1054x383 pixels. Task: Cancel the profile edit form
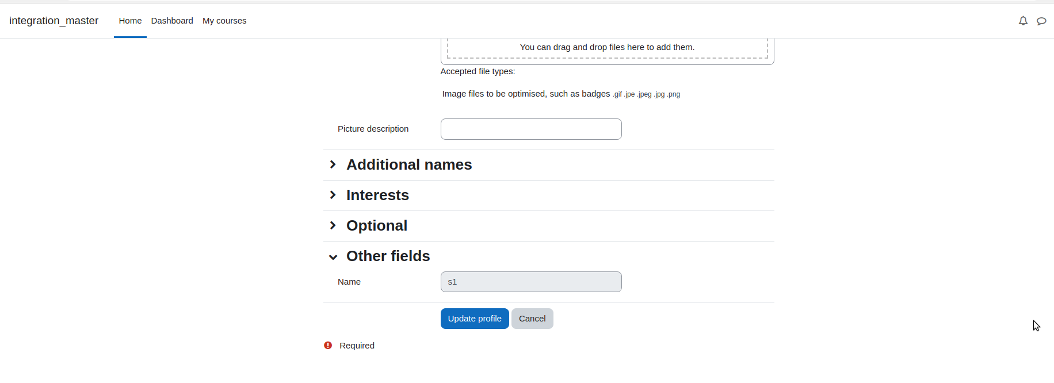532,319
